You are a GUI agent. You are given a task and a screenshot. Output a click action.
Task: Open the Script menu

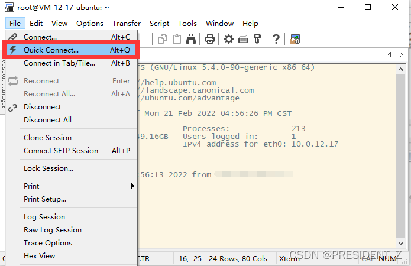(x=159, y=23)
